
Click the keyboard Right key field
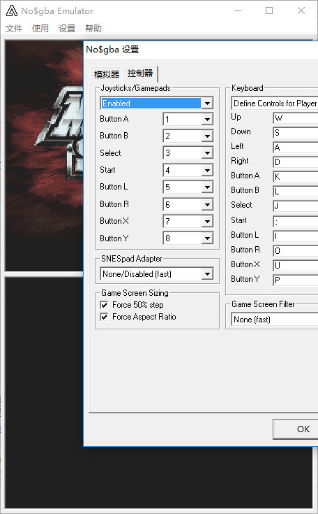click(x=296, y=162)
